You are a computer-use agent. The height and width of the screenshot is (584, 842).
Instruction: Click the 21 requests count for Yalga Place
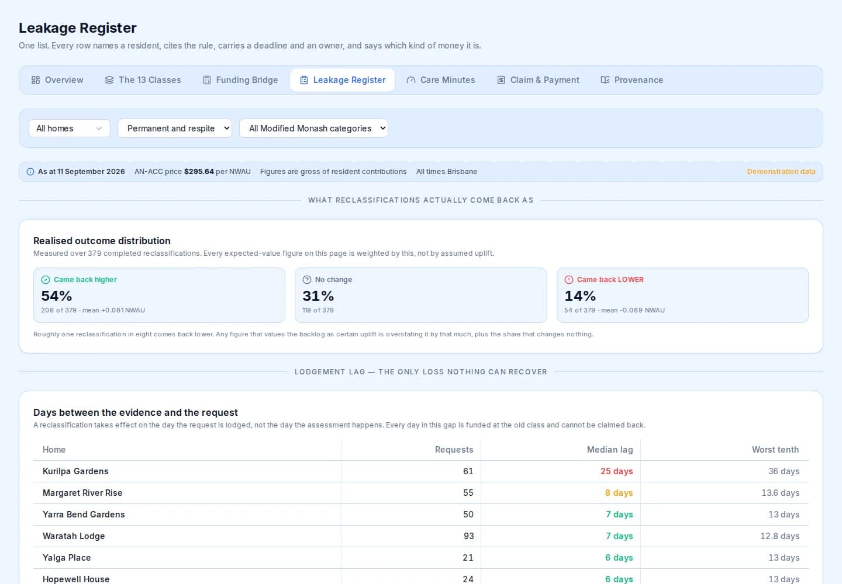(468, 558)
